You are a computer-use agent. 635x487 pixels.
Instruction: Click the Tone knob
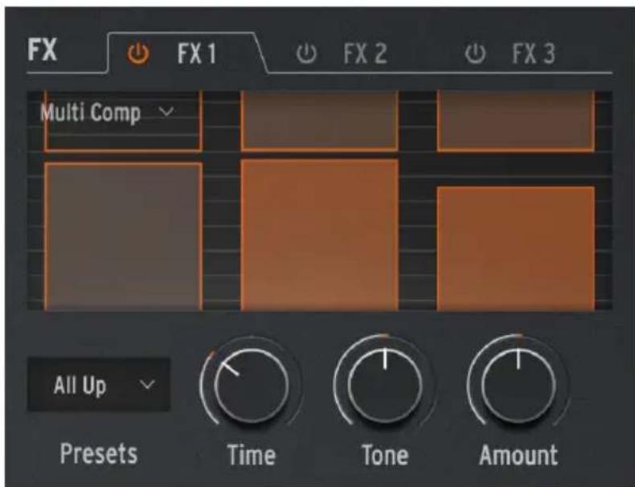pyautogui.click(x=385, y=385)
